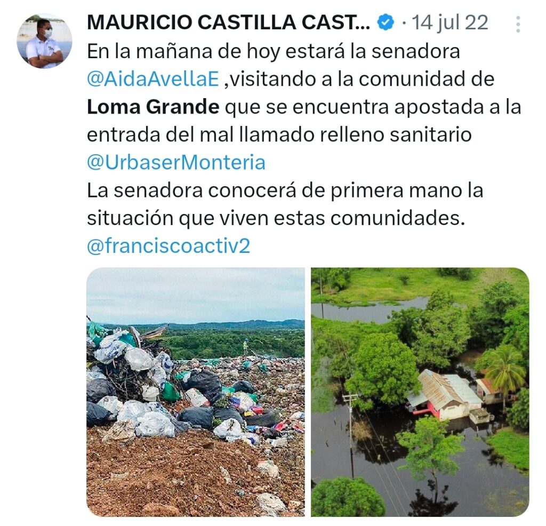
Task: Open the tweet via the 14 jul 22 date
Action: coord(449,23)
